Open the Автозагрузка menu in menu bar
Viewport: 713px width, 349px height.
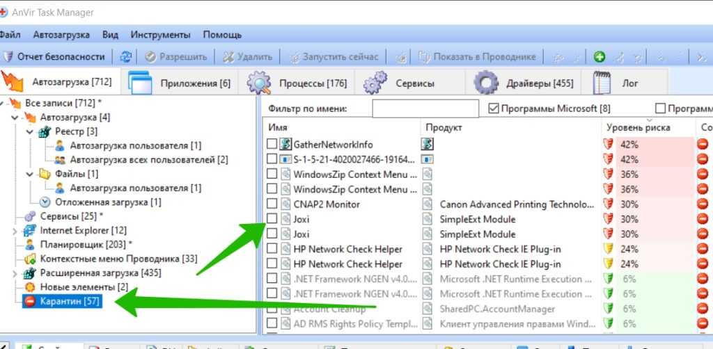click(61, 35)
